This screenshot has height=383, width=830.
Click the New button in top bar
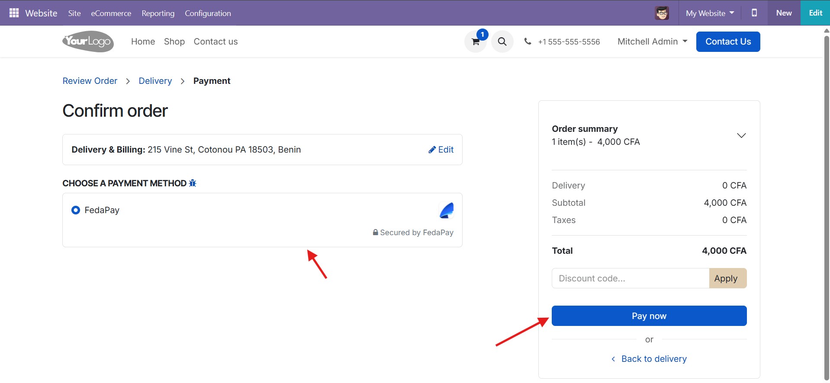coord(784,13)
